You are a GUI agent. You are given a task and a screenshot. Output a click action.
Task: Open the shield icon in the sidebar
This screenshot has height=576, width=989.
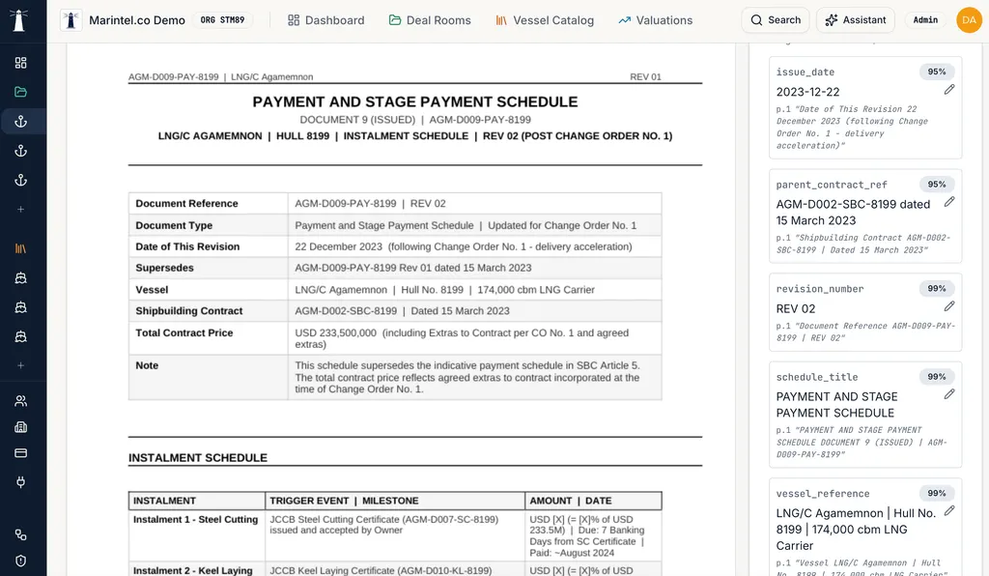(21, 561)
